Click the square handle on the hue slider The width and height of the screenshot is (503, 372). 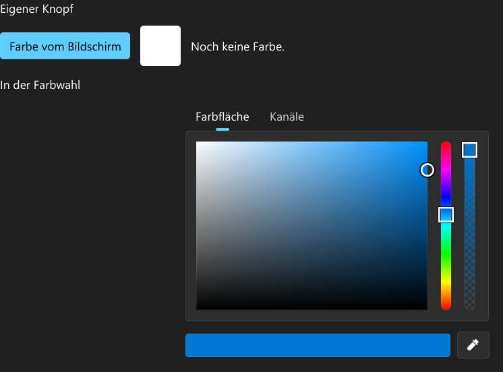(446, 214)
